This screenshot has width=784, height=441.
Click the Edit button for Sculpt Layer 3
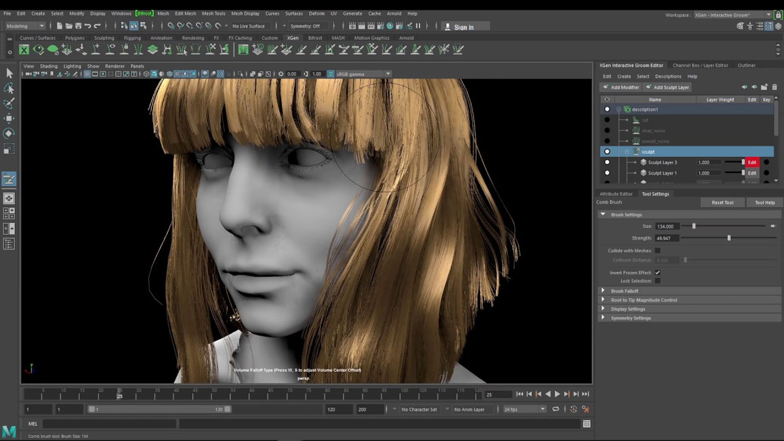pos(752,162)
